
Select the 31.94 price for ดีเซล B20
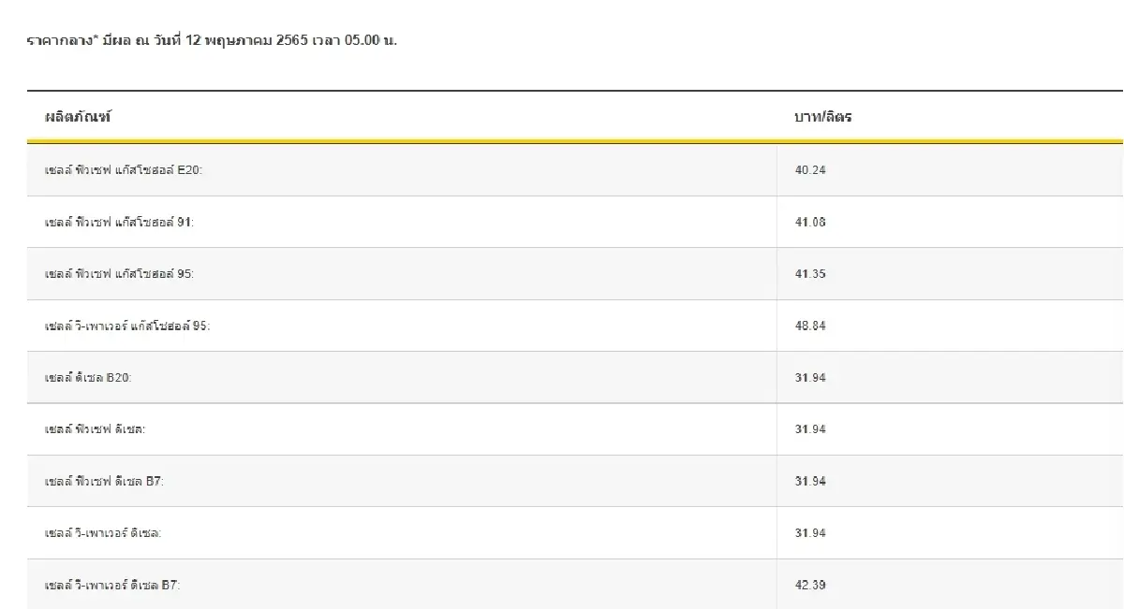coord(810,378)
